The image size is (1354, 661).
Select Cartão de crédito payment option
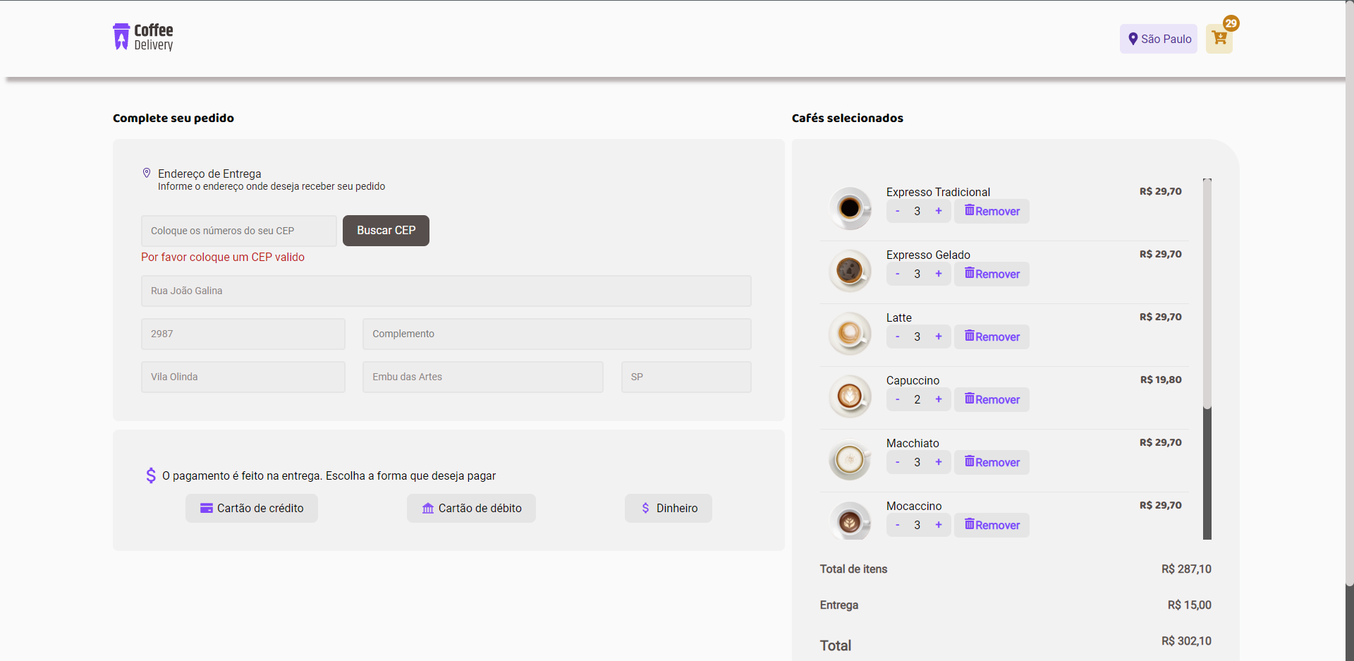[x=252, y=508]
